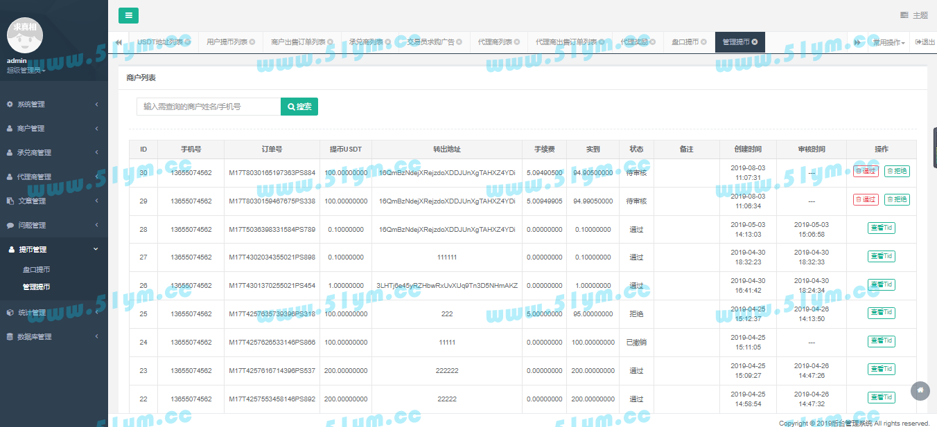Click the address cell 111111

point(447,257)
